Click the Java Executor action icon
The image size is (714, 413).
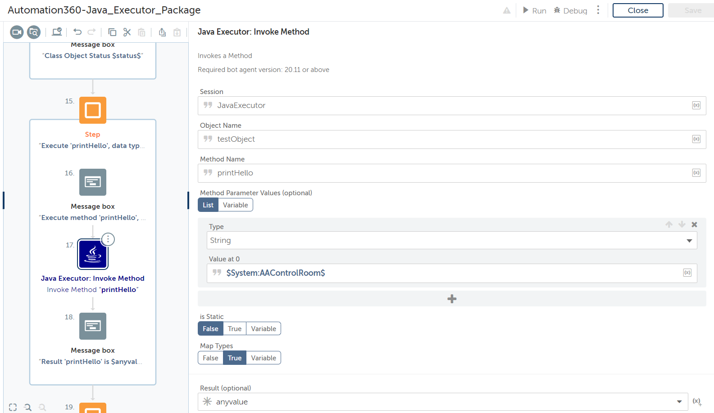pyautogui.click(x=93, y=254)
